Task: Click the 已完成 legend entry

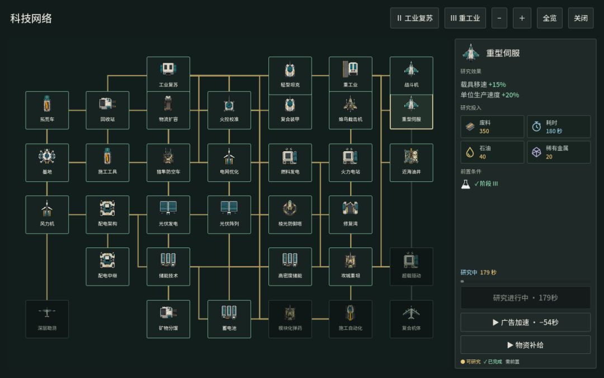Action: click(493, 362)
